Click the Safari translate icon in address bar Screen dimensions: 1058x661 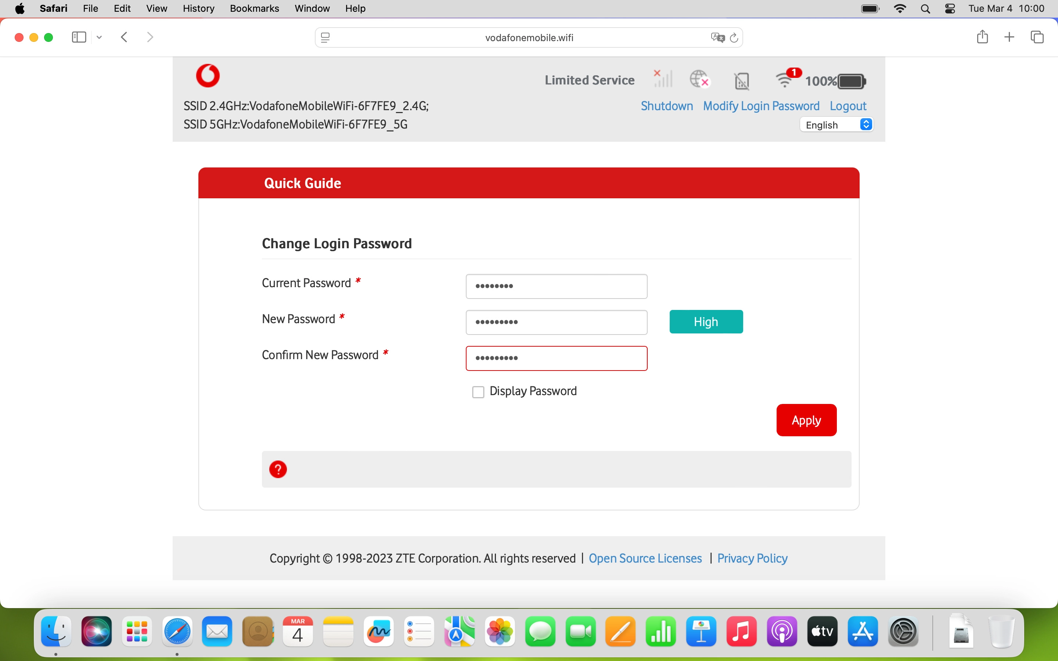click(x=717, y=37)
